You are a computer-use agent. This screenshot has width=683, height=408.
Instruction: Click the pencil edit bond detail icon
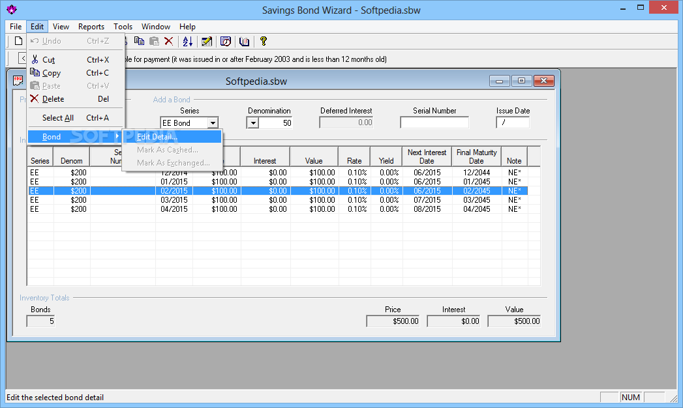(207, 41)
